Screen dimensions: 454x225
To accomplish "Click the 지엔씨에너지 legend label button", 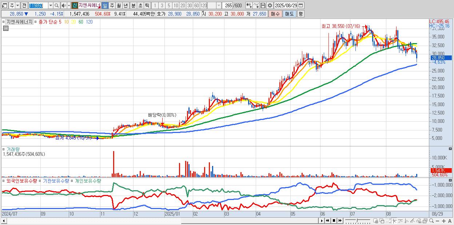I will (x=19, y=22).
